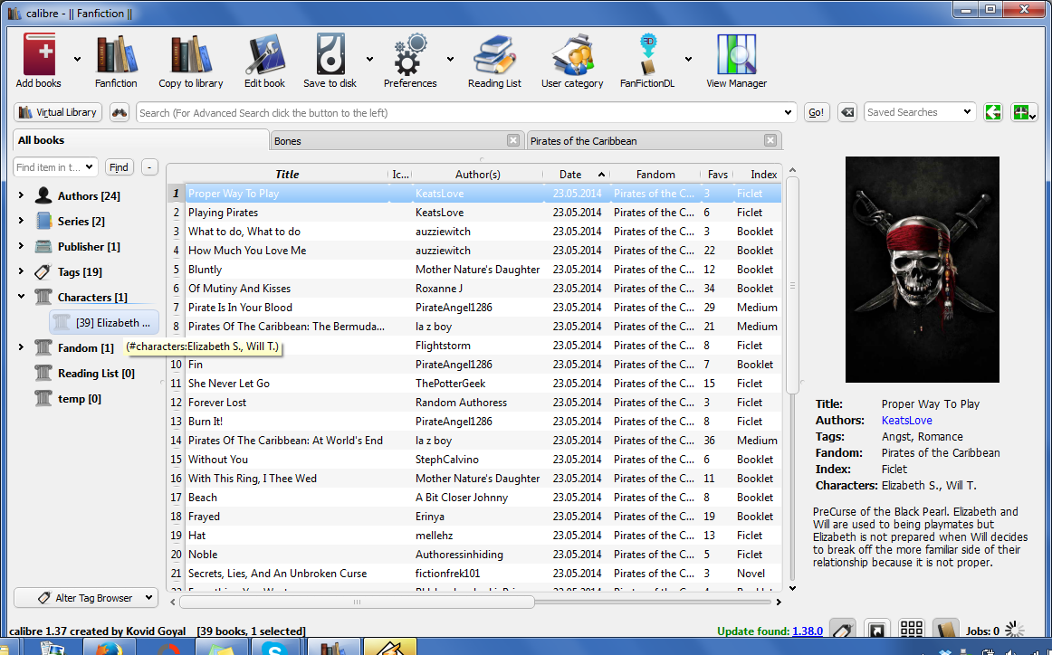Open the Alter Tag Browser dropdown
The width and height of the screenshot is (1052, 655).
(x=86, y=597)
